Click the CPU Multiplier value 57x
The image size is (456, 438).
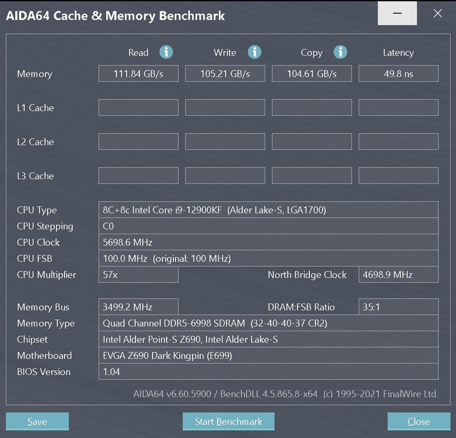138,274
